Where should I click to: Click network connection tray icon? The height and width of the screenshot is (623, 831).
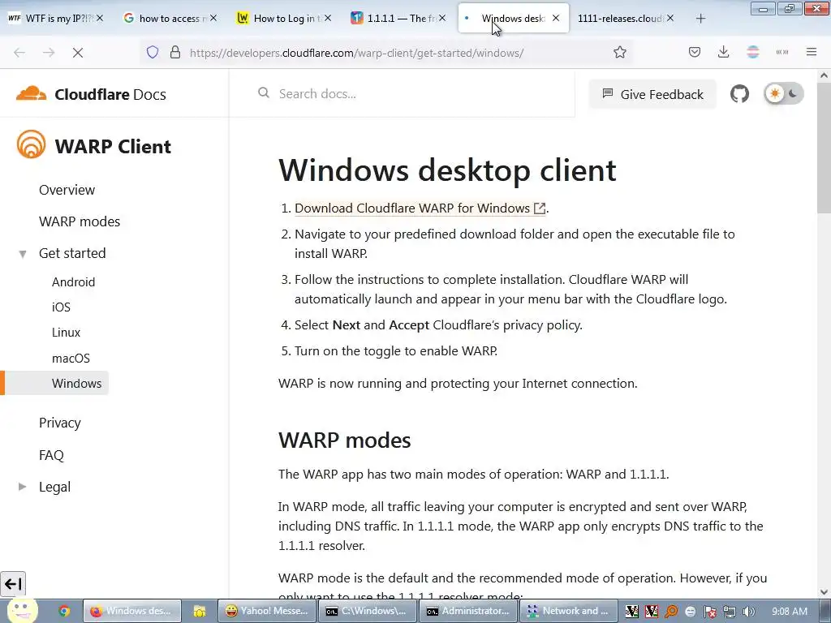[730, 612]
